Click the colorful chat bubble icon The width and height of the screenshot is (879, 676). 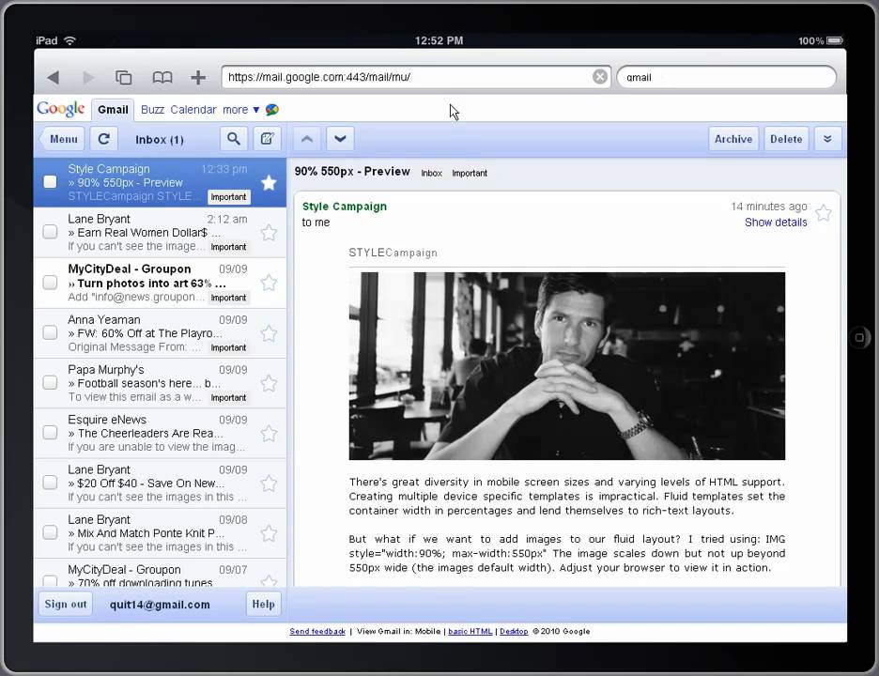coord(272,109)
